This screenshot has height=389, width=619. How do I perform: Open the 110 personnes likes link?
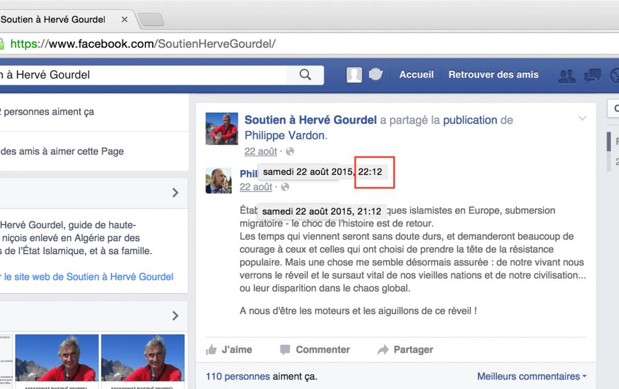pyautogui.click(x=238, y=377)
